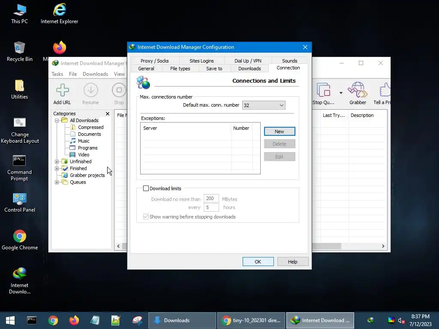Open the Windows Start menu

(x=10, y=320)
